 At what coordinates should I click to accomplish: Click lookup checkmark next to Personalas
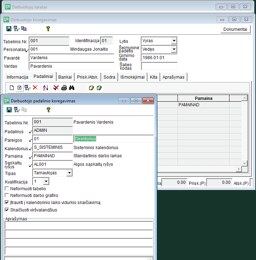click(x=27, y=50)
